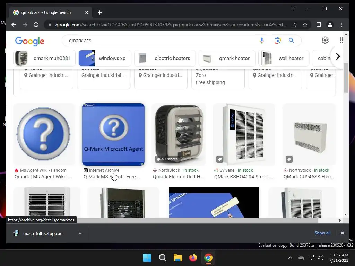Click the vertical scrollbar down arrow
Screen dimensions: 355x266
[x=346, y=214]
